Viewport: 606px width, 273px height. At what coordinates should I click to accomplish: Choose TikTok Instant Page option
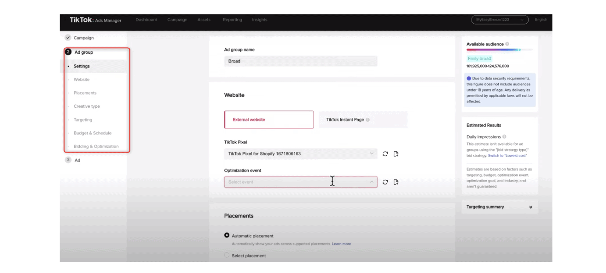[x=363, y=119]
